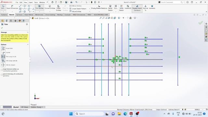Switch to the Features tab

point(4,15)
